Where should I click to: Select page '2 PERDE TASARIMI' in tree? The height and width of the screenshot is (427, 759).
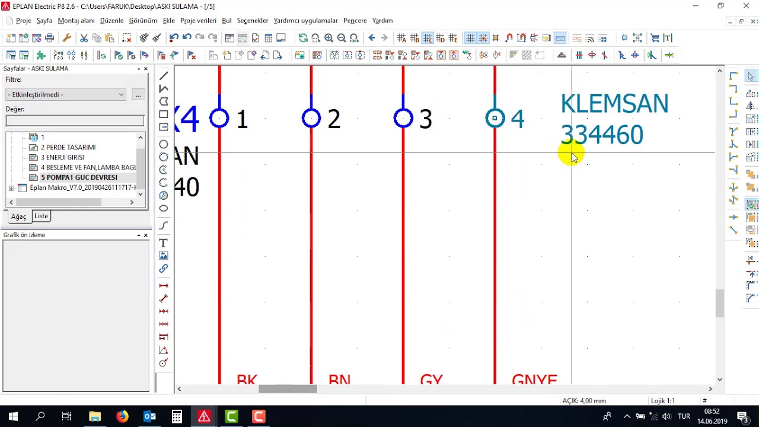[68, 147]
